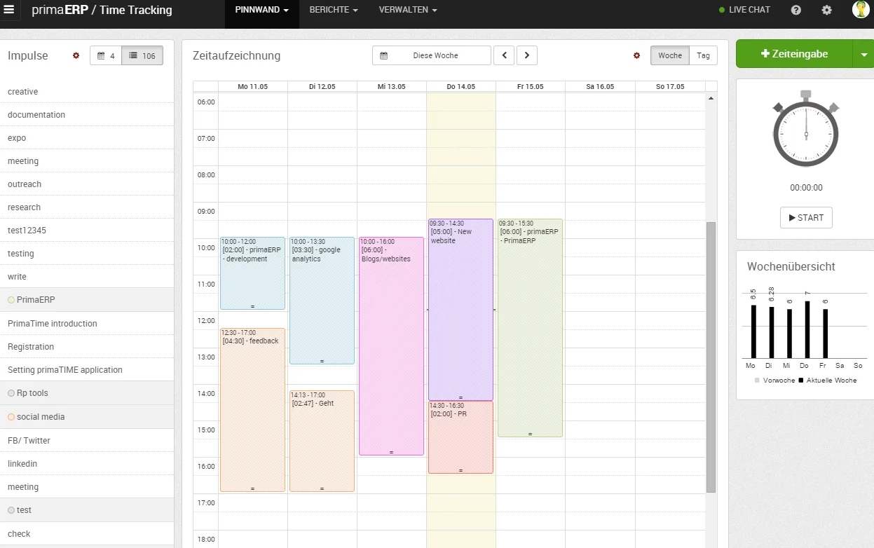Select the creative impulse
This screenshot has height=548, width=874.
coord(87,92)
